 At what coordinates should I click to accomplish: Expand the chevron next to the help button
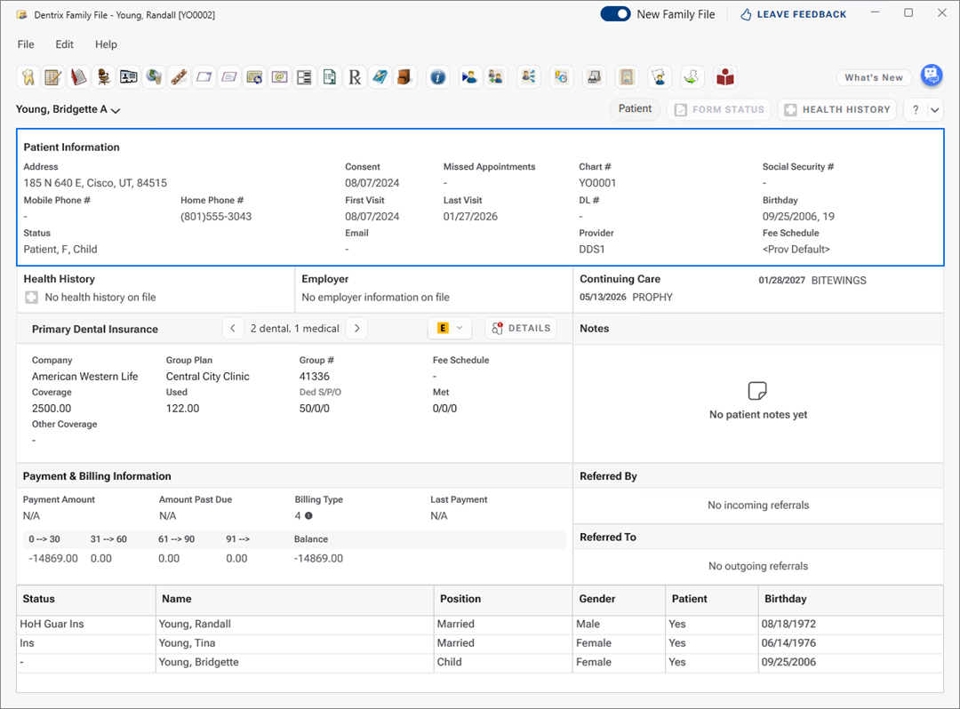click(x=935, y=110)
